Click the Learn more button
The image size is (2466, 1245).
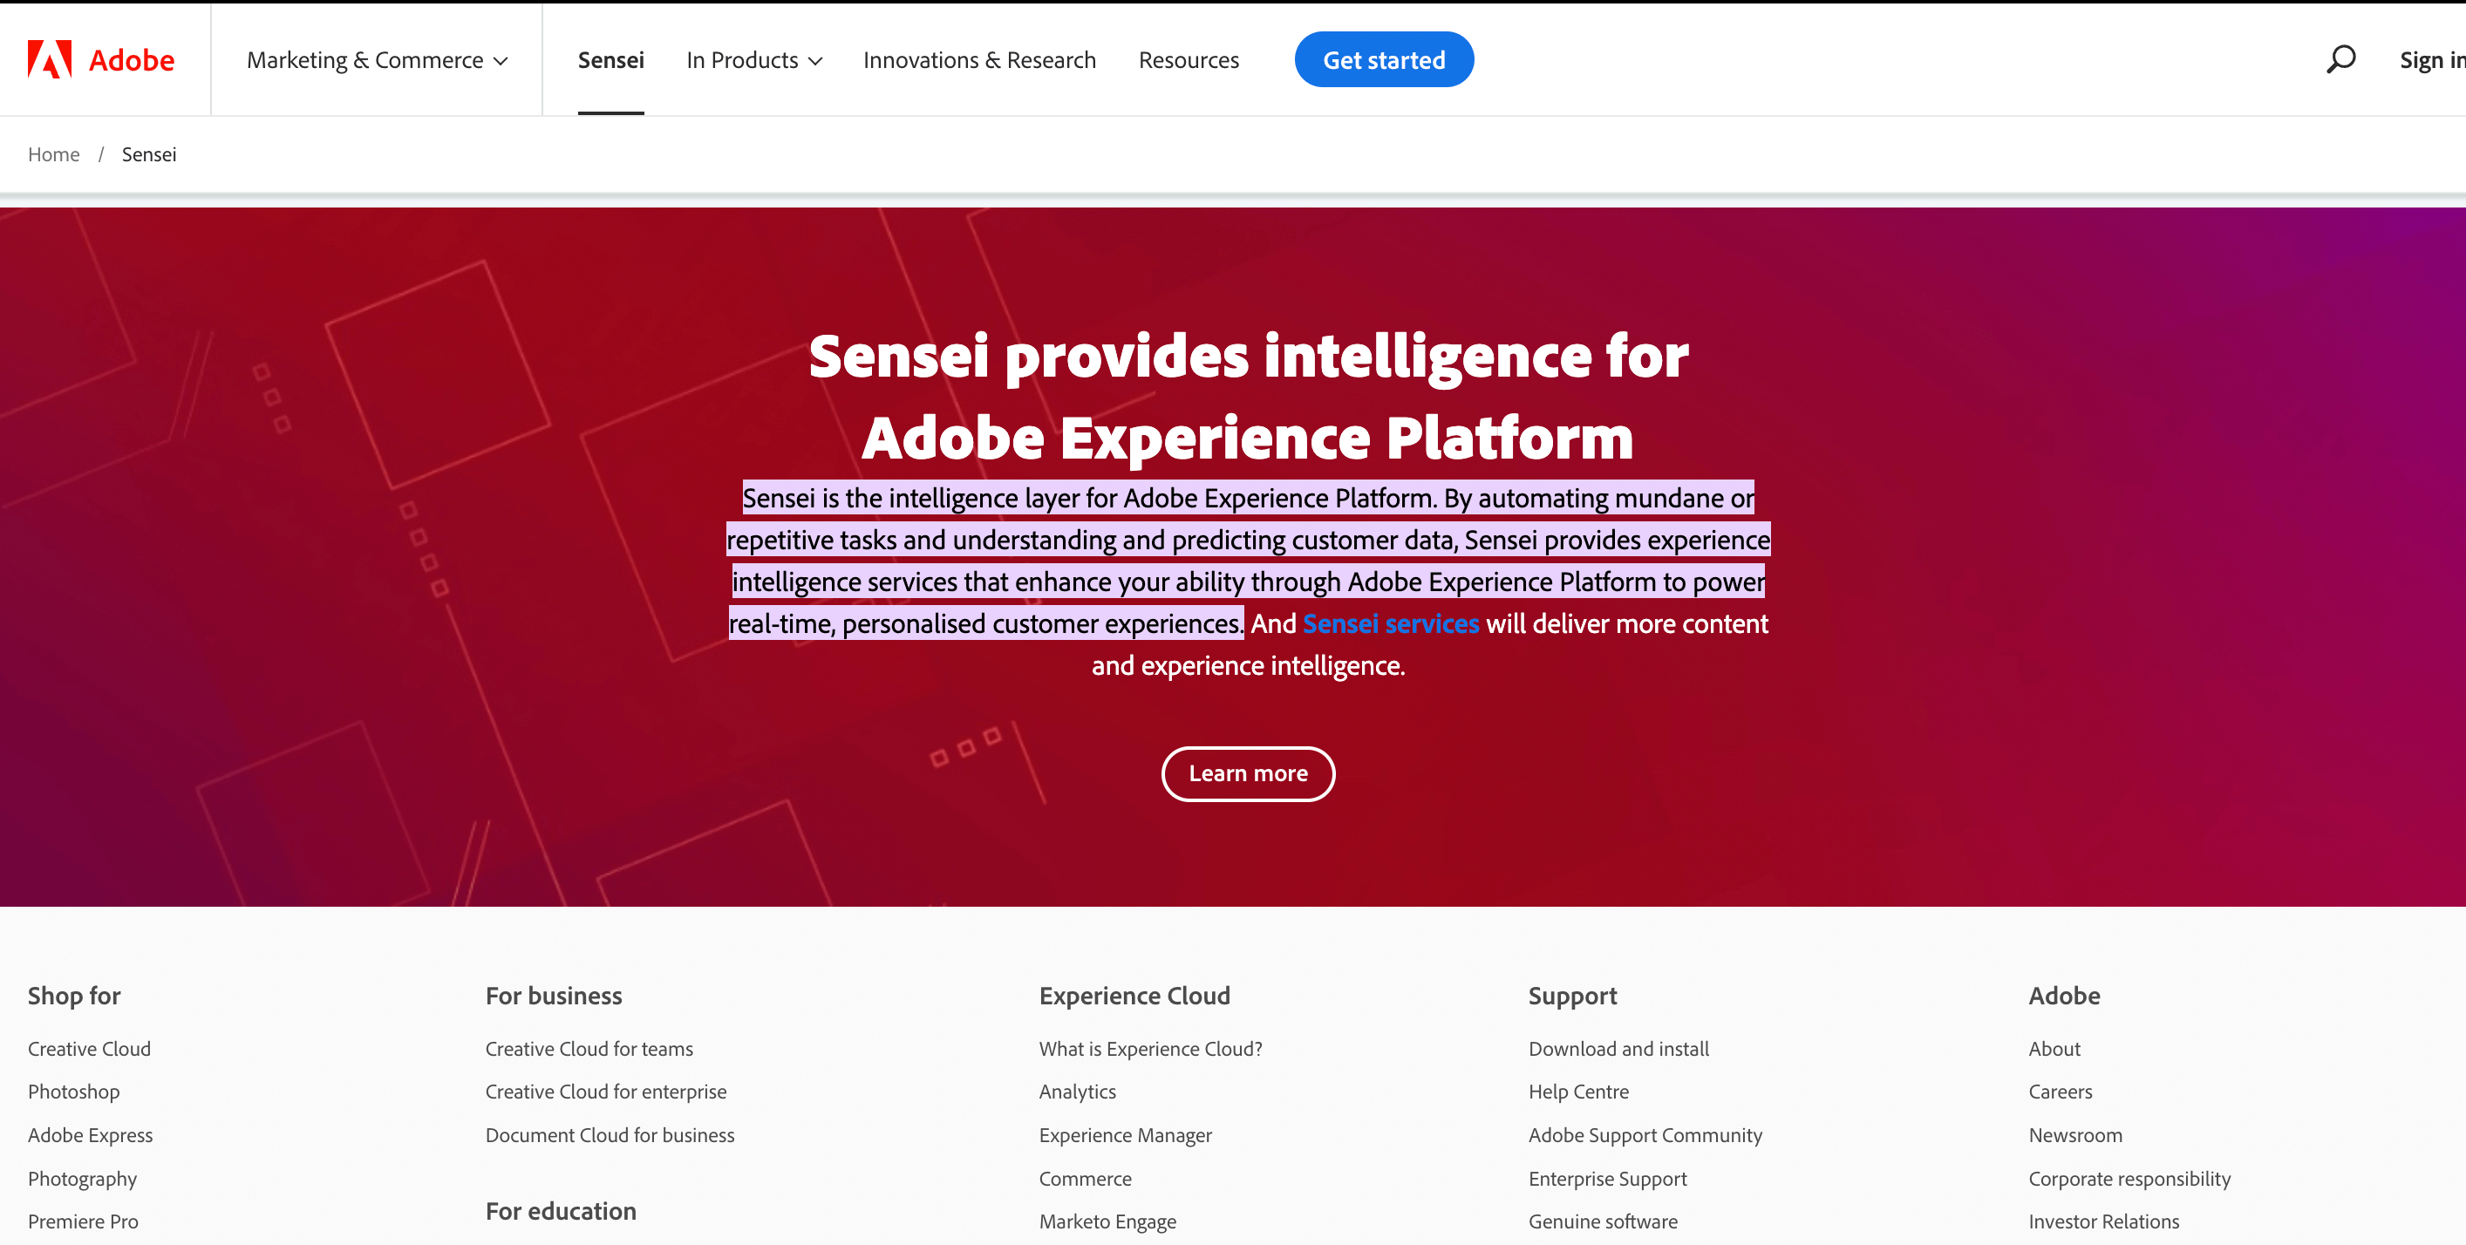pyautogui.click(x=1248, y=773)
